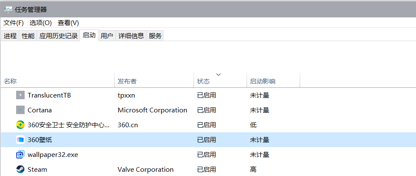Image resolution: width=416 pixels, height=176 pixels.
Task: Click publisher Microsoft Corporation
Action: (152, 110)
